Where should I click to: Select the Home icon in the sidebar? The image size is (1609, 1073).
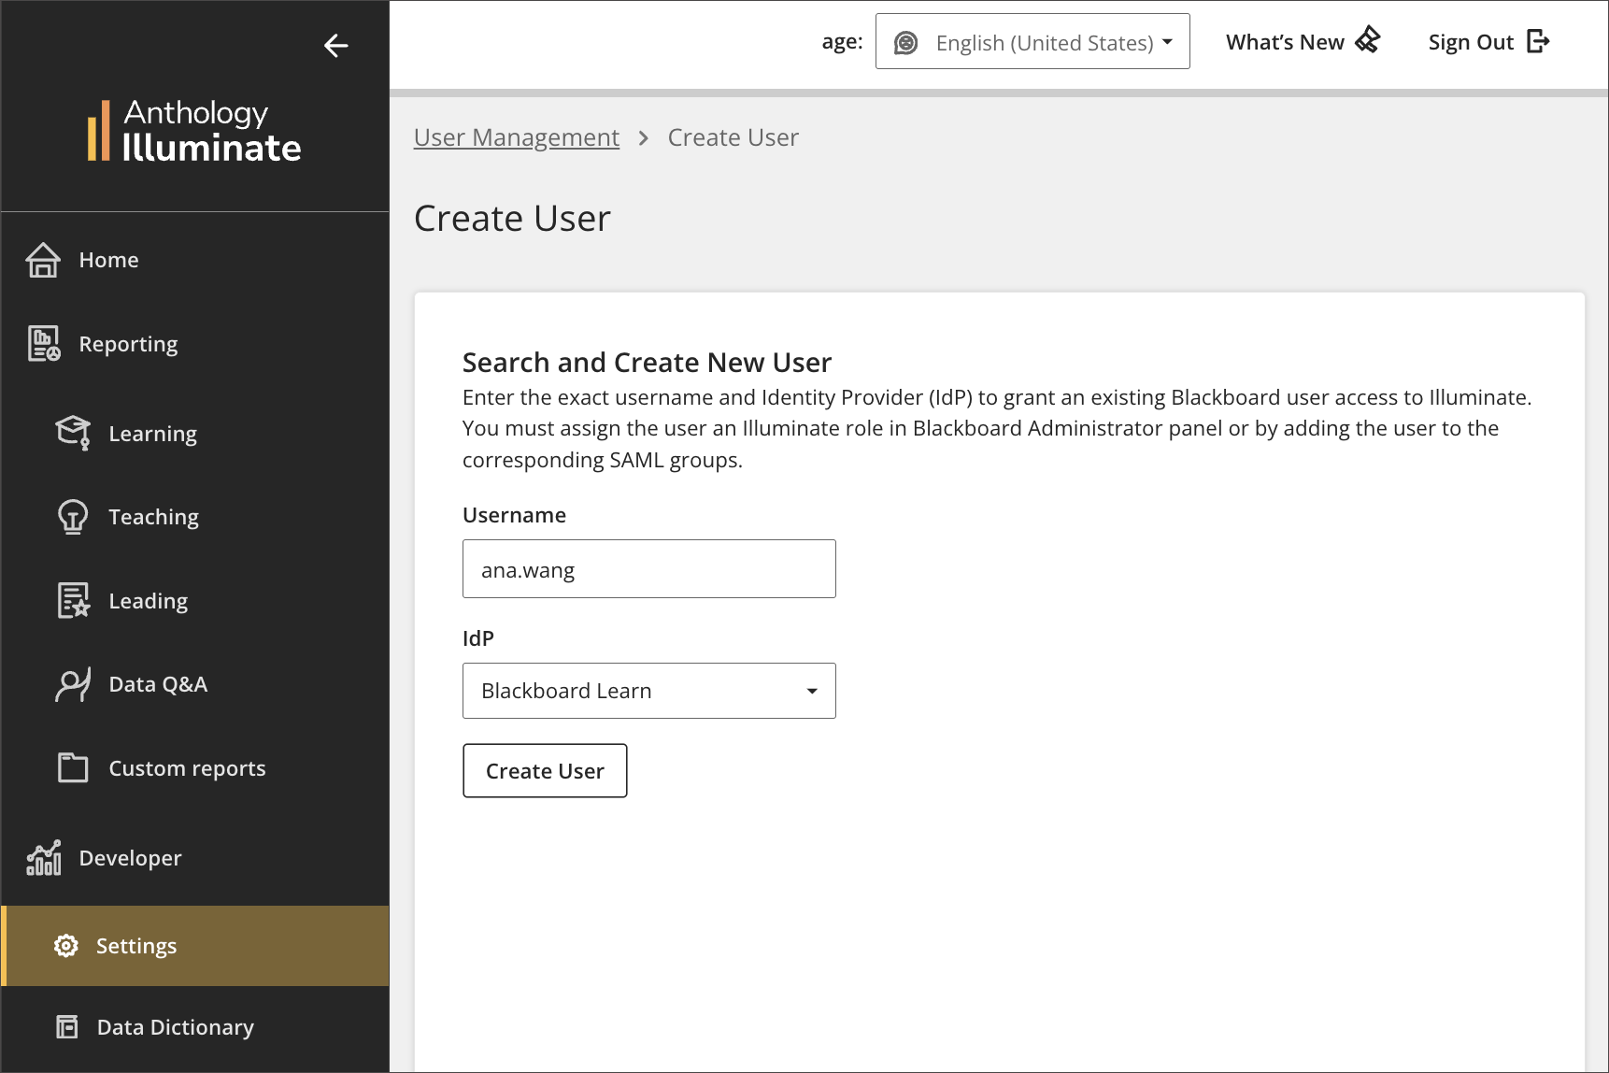click(43, 260)
